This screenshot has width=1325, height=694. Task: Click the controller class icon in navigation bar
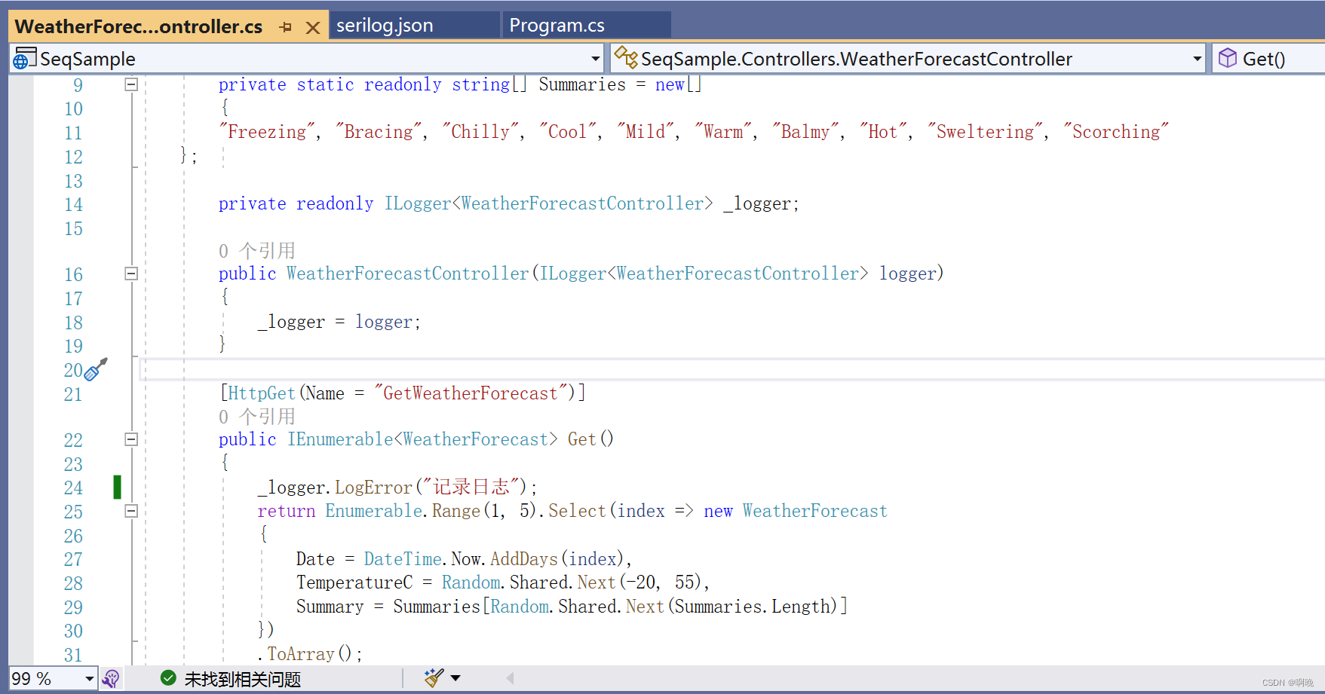(x=625, y=57)
